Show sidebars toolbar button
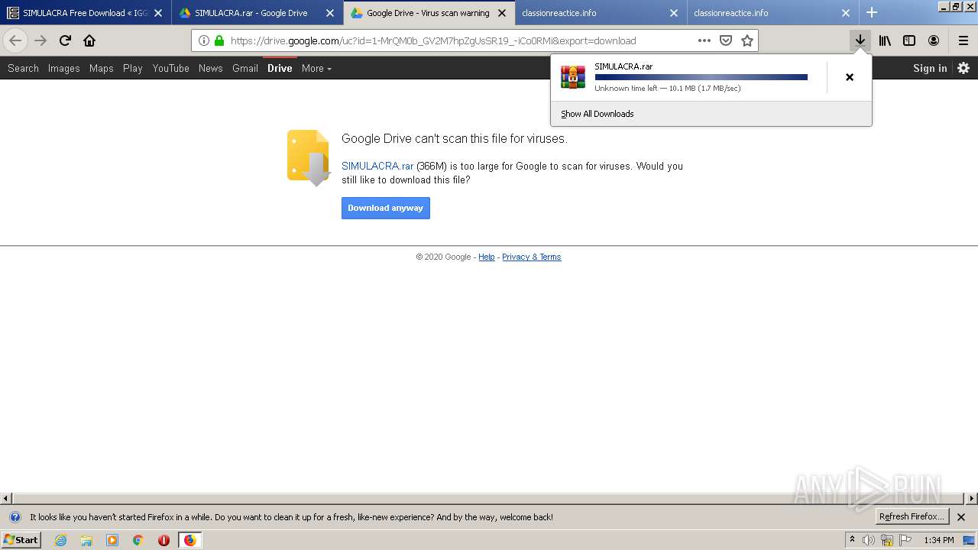This screenshot has width=978, height=550. pos(909,40)
